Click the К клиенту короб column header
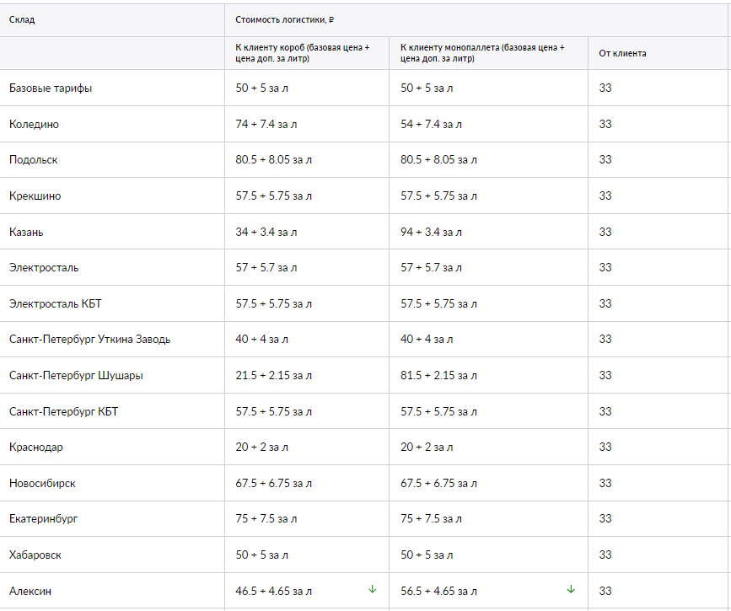Screen dimensions: 731x611 (303, 53)
